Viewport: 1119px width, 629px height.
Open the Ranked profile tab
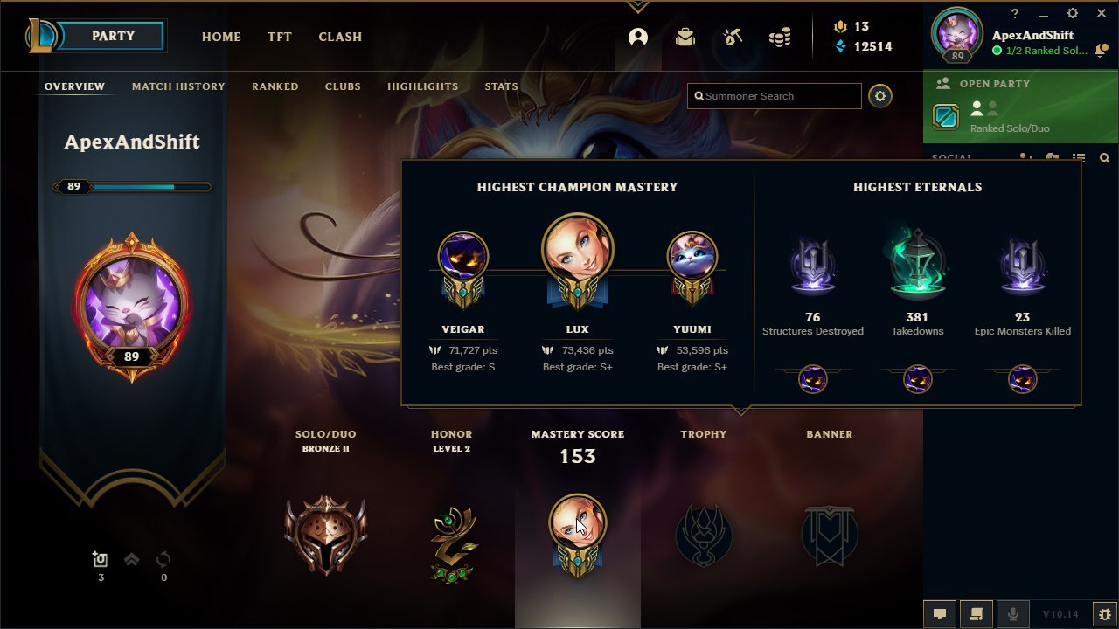(275, 86)
